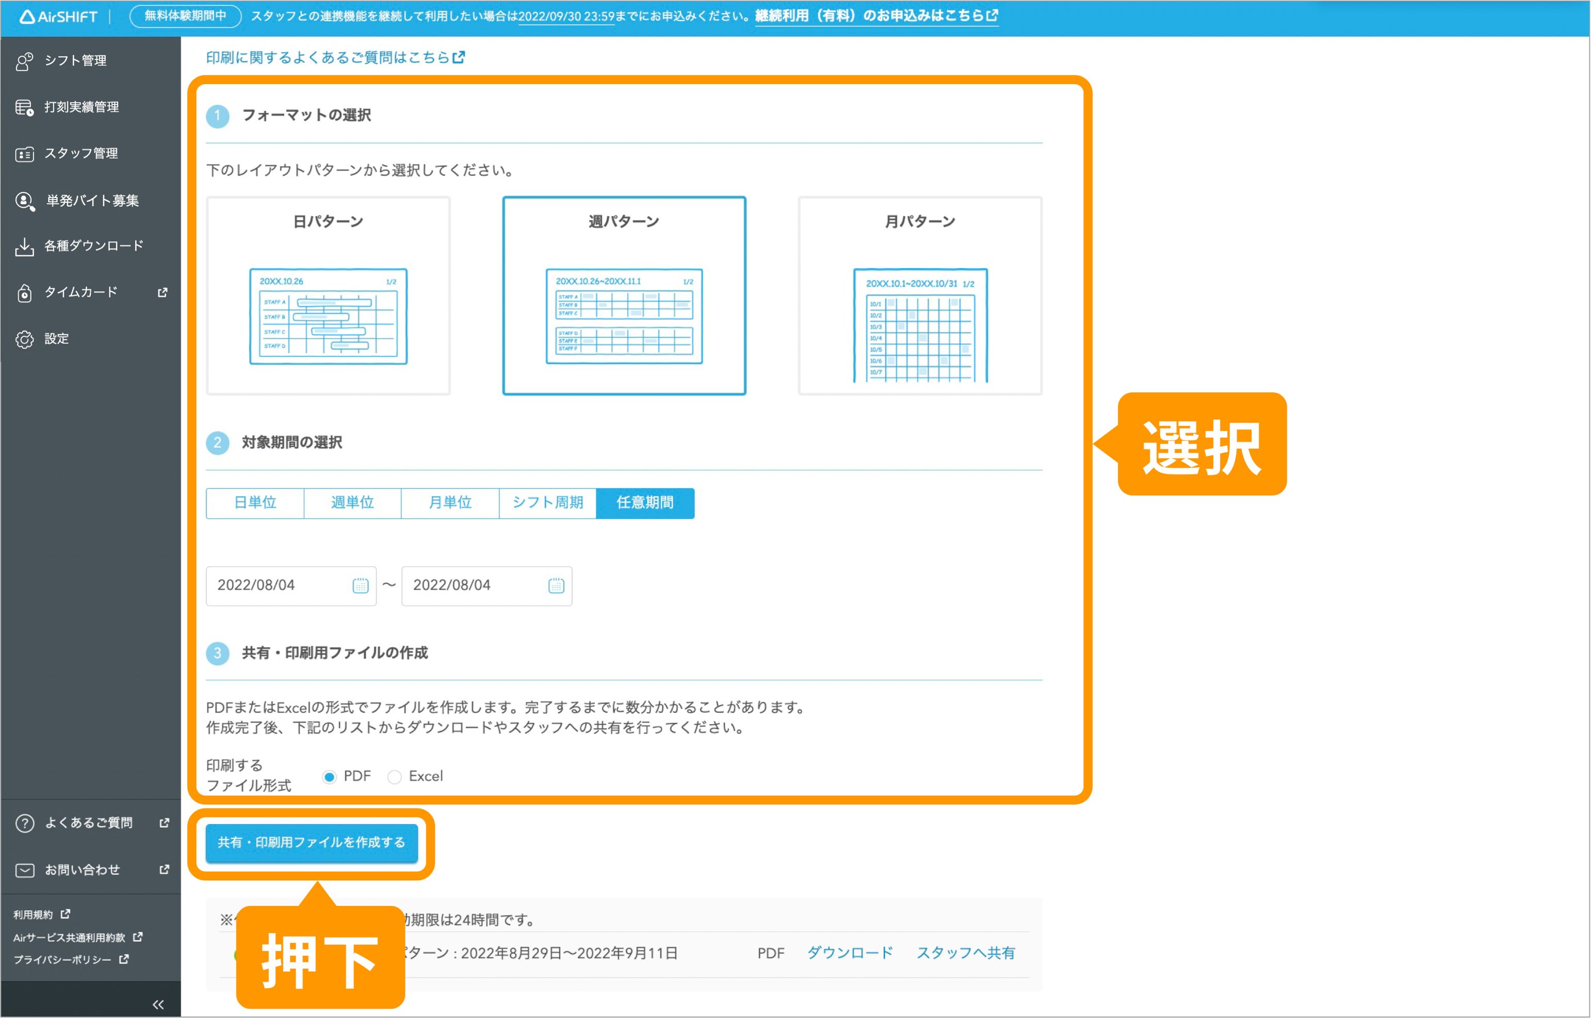Open よくあるご質問 question mark icon
The image size is (1591, 1018).
coord(24,824)
